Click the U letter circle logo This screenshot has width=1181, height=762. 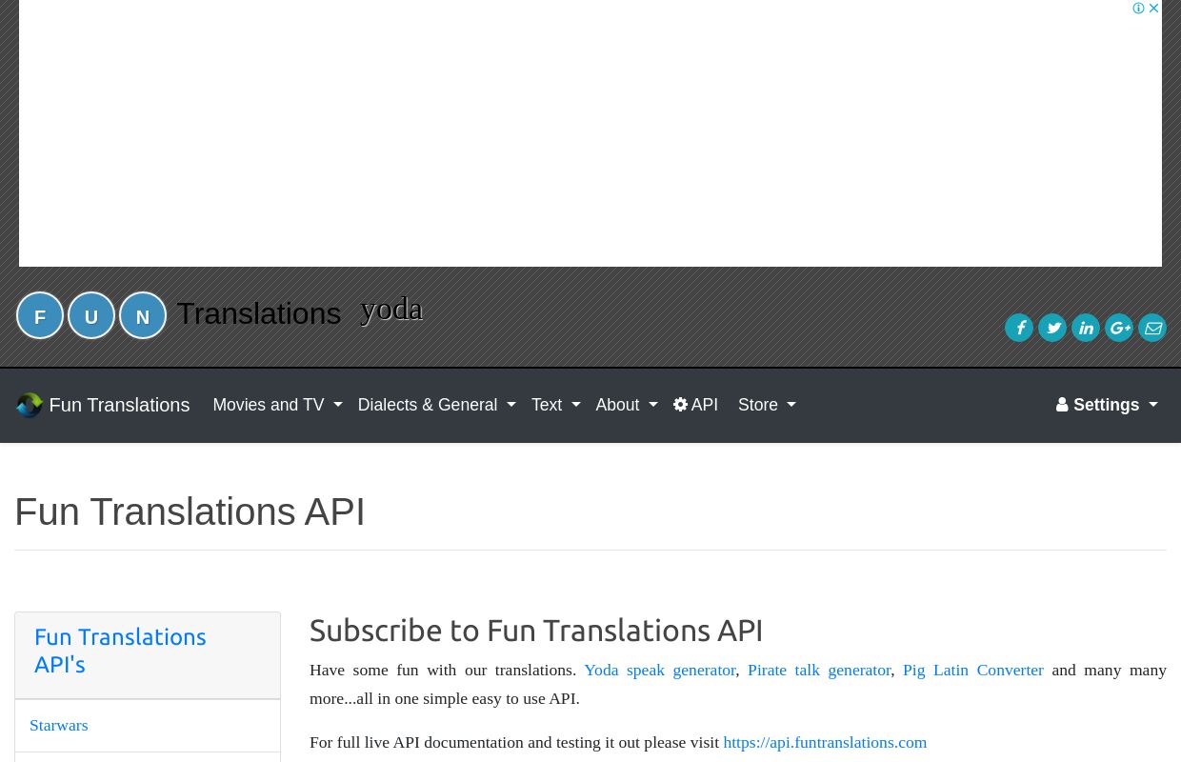[x=91, y=315]
